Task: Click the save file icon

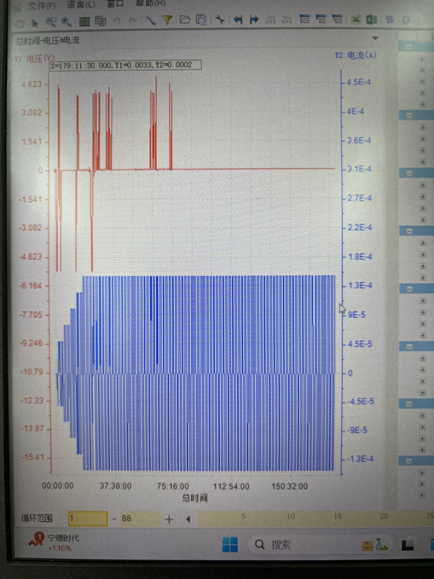Action: (x=201, y=19)
